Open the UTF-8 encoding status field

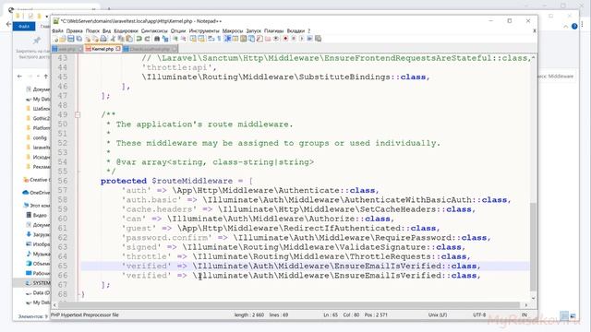click(479, 314)
